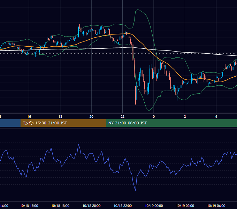Viewport: 237px width, 209px height.
Task: Click the 18 hour label on price chart axis
Action: click(60, 117)
